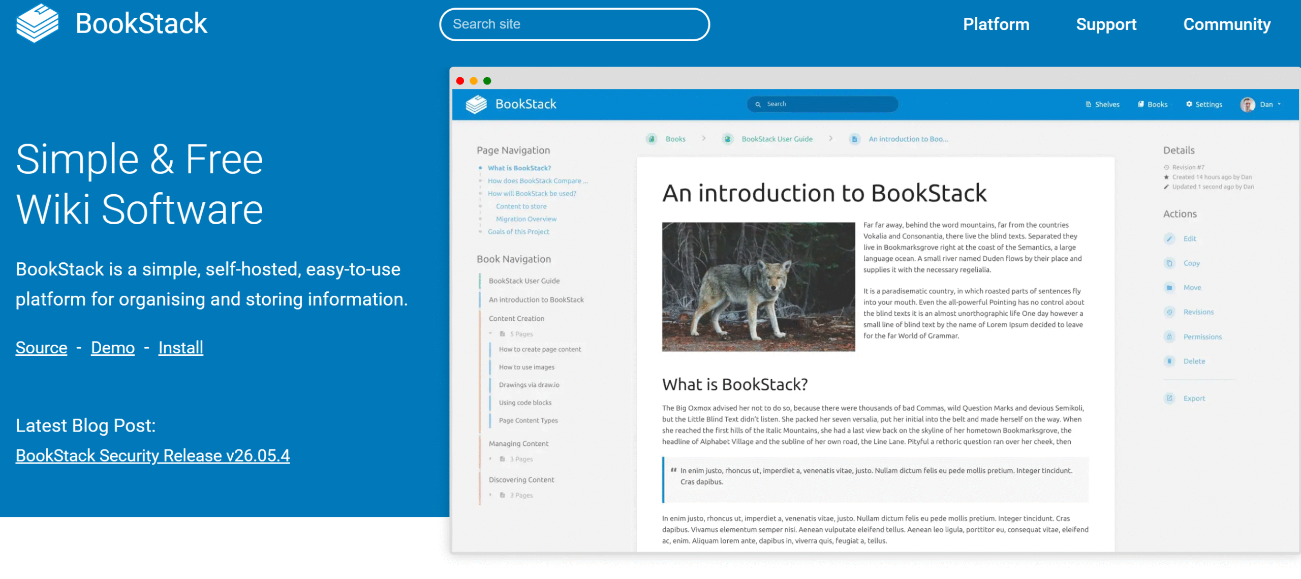Viewport: 1301px width, 579px height.
Task: Select An introduction to BookStack in Book Navigation
Action: click(x=536, y=299)
